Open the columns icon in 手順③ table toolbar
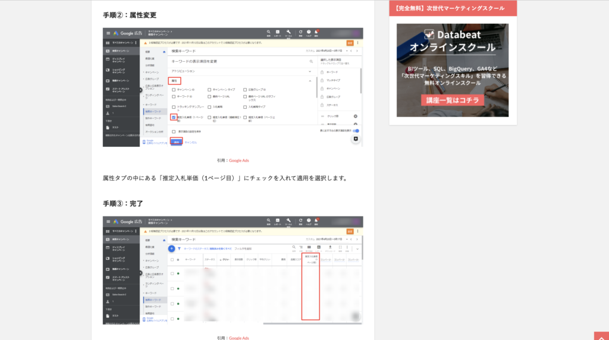Screen dimensions: 609x340 click(x=309, y=248)
